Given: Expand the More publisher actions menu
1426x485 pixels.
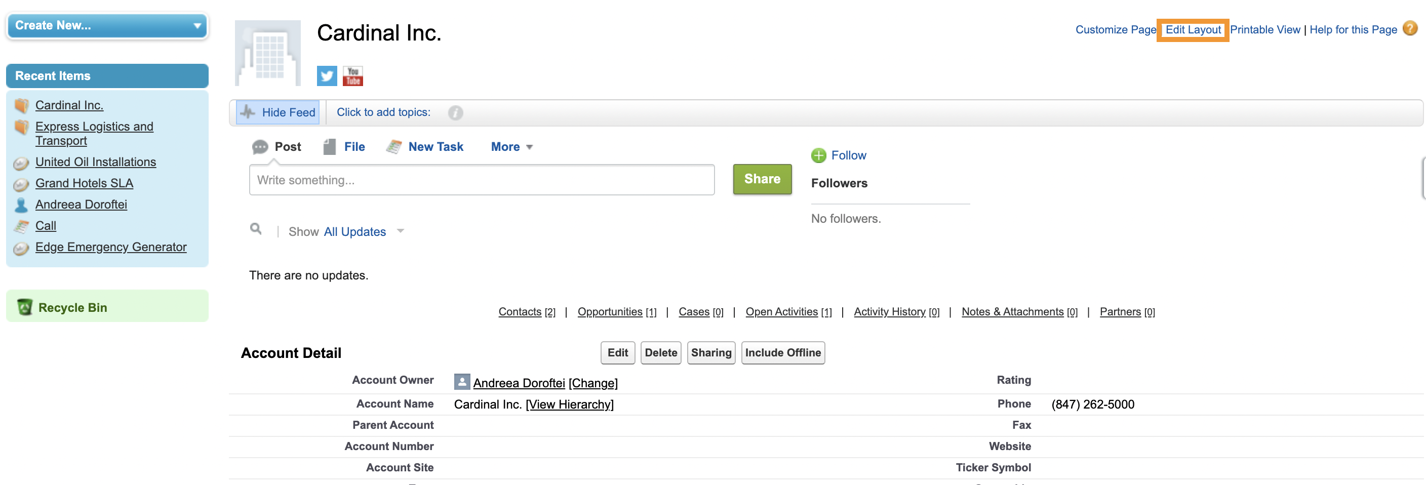Looking at the screenshot, I should coord(511,147).
